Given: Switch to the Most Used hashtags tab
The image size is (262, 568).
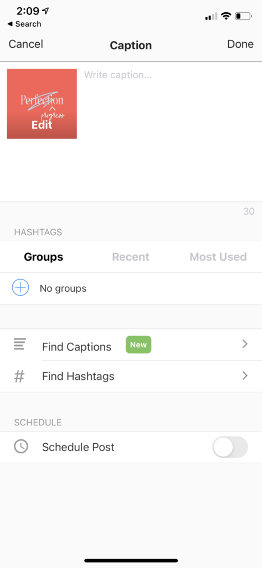Looking at the screenshot, I should coord(218,257).
